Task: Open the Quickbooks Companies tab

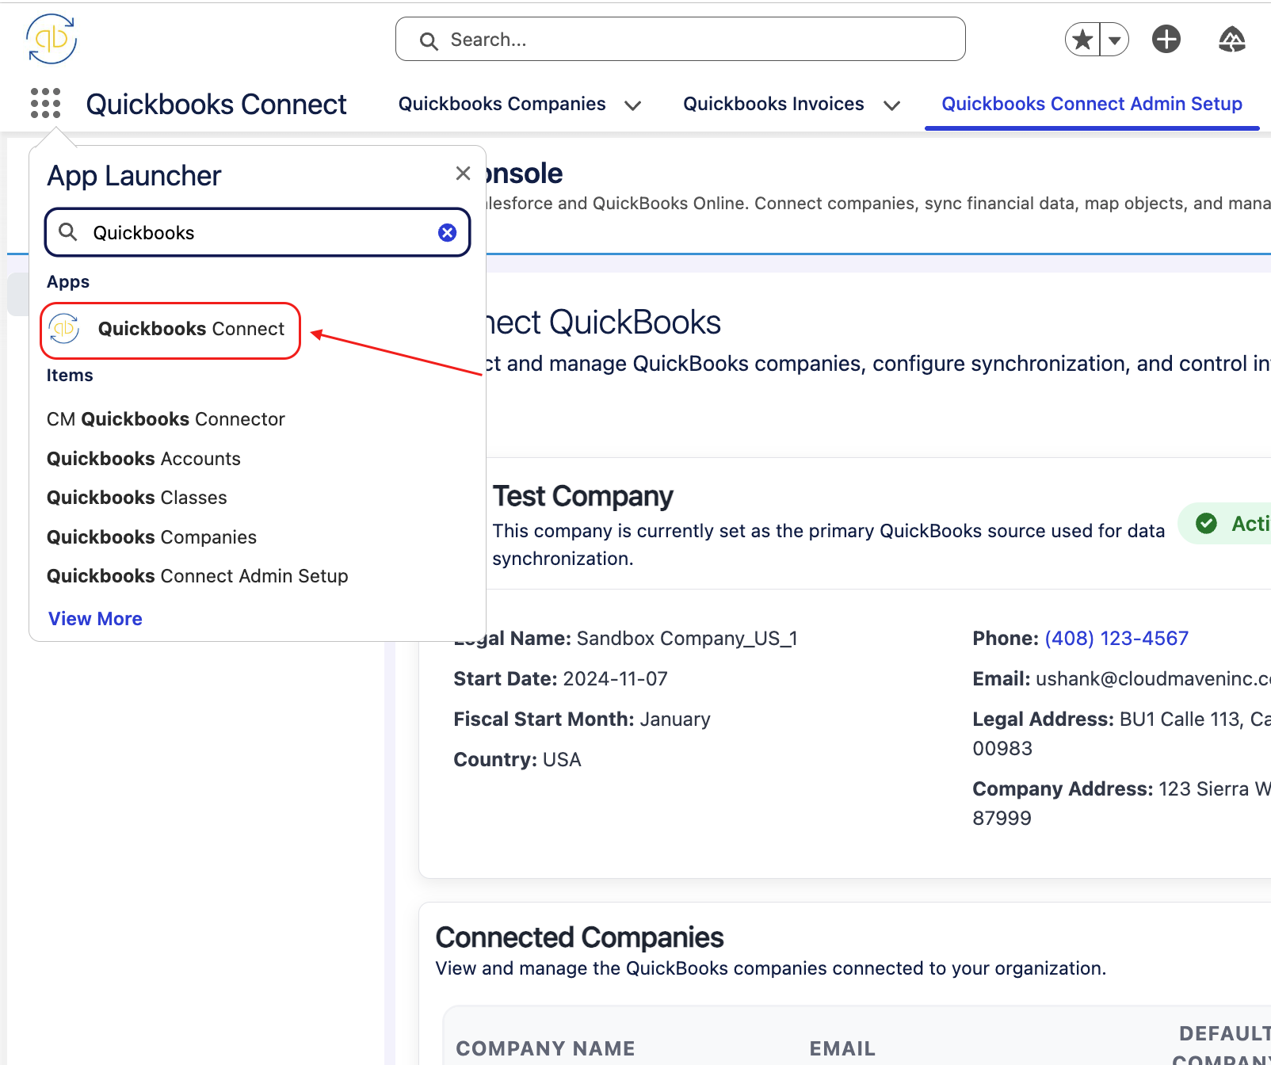Action: tap(502, 104)
